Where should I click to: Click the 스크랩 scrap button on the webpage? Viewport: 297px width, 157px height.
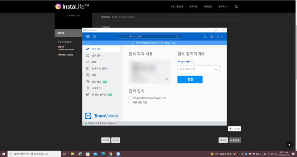point(235,129)
